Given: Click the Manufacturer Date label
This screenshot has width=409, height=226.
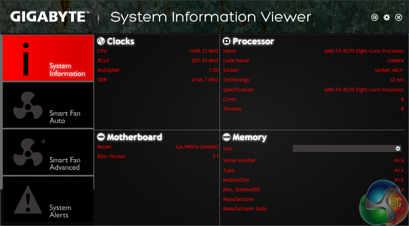Looking at the screenshot, I should 245,208.
